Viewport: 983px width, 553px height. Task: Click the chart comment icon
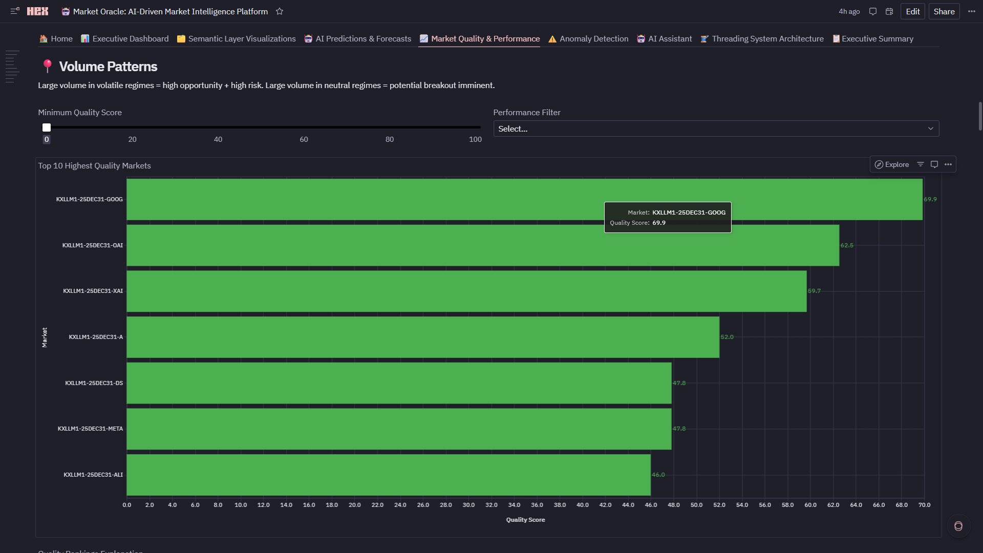pos(934,164)
